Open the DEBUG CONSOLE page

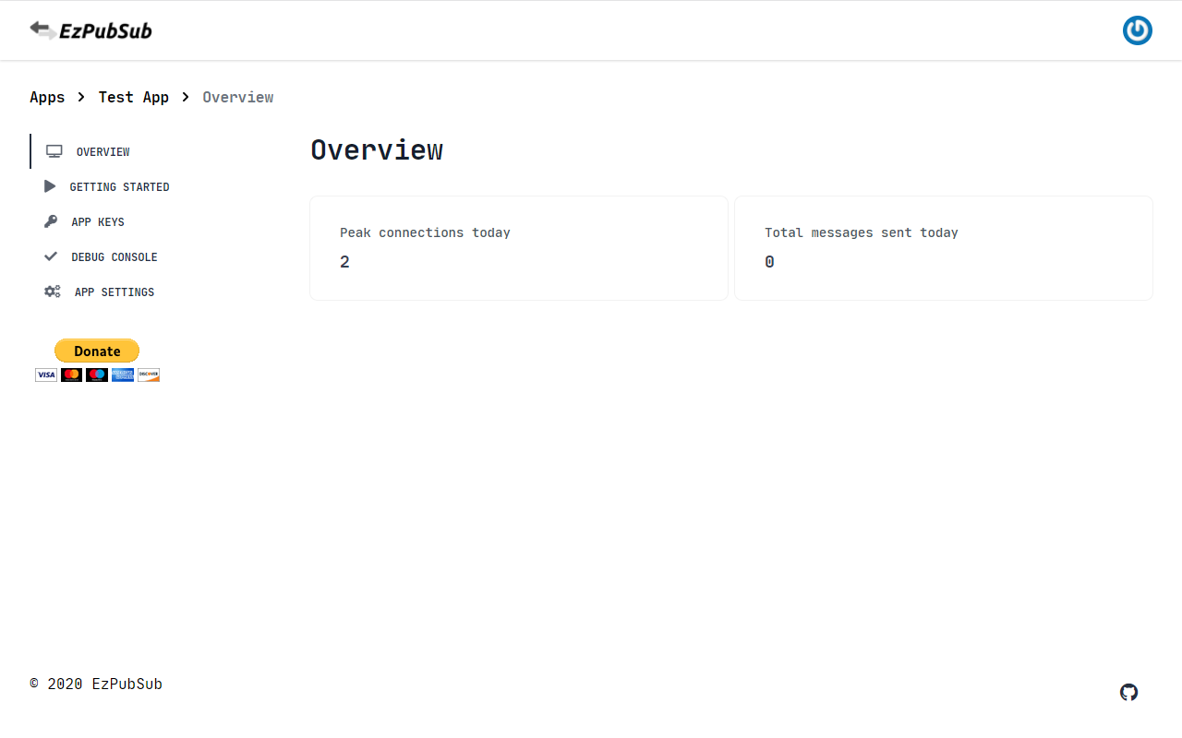[x=115, y=256]
